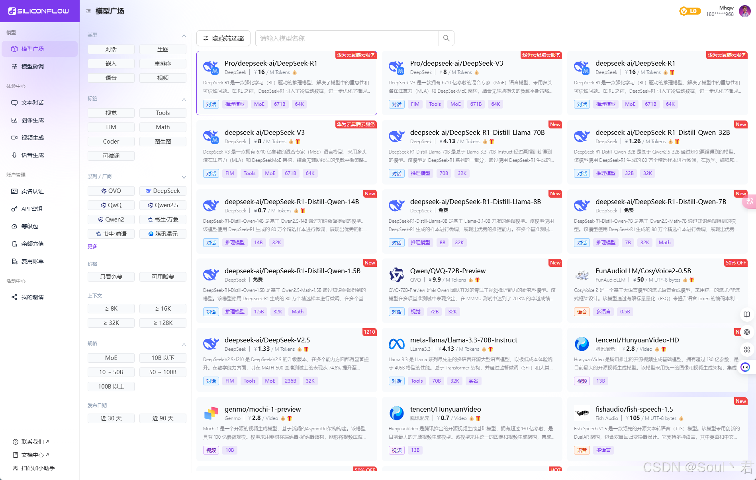The height and width of the screenshot is (480, 756).
Task: Filter by 近 90 天 release date
Action: coord(163,418)
